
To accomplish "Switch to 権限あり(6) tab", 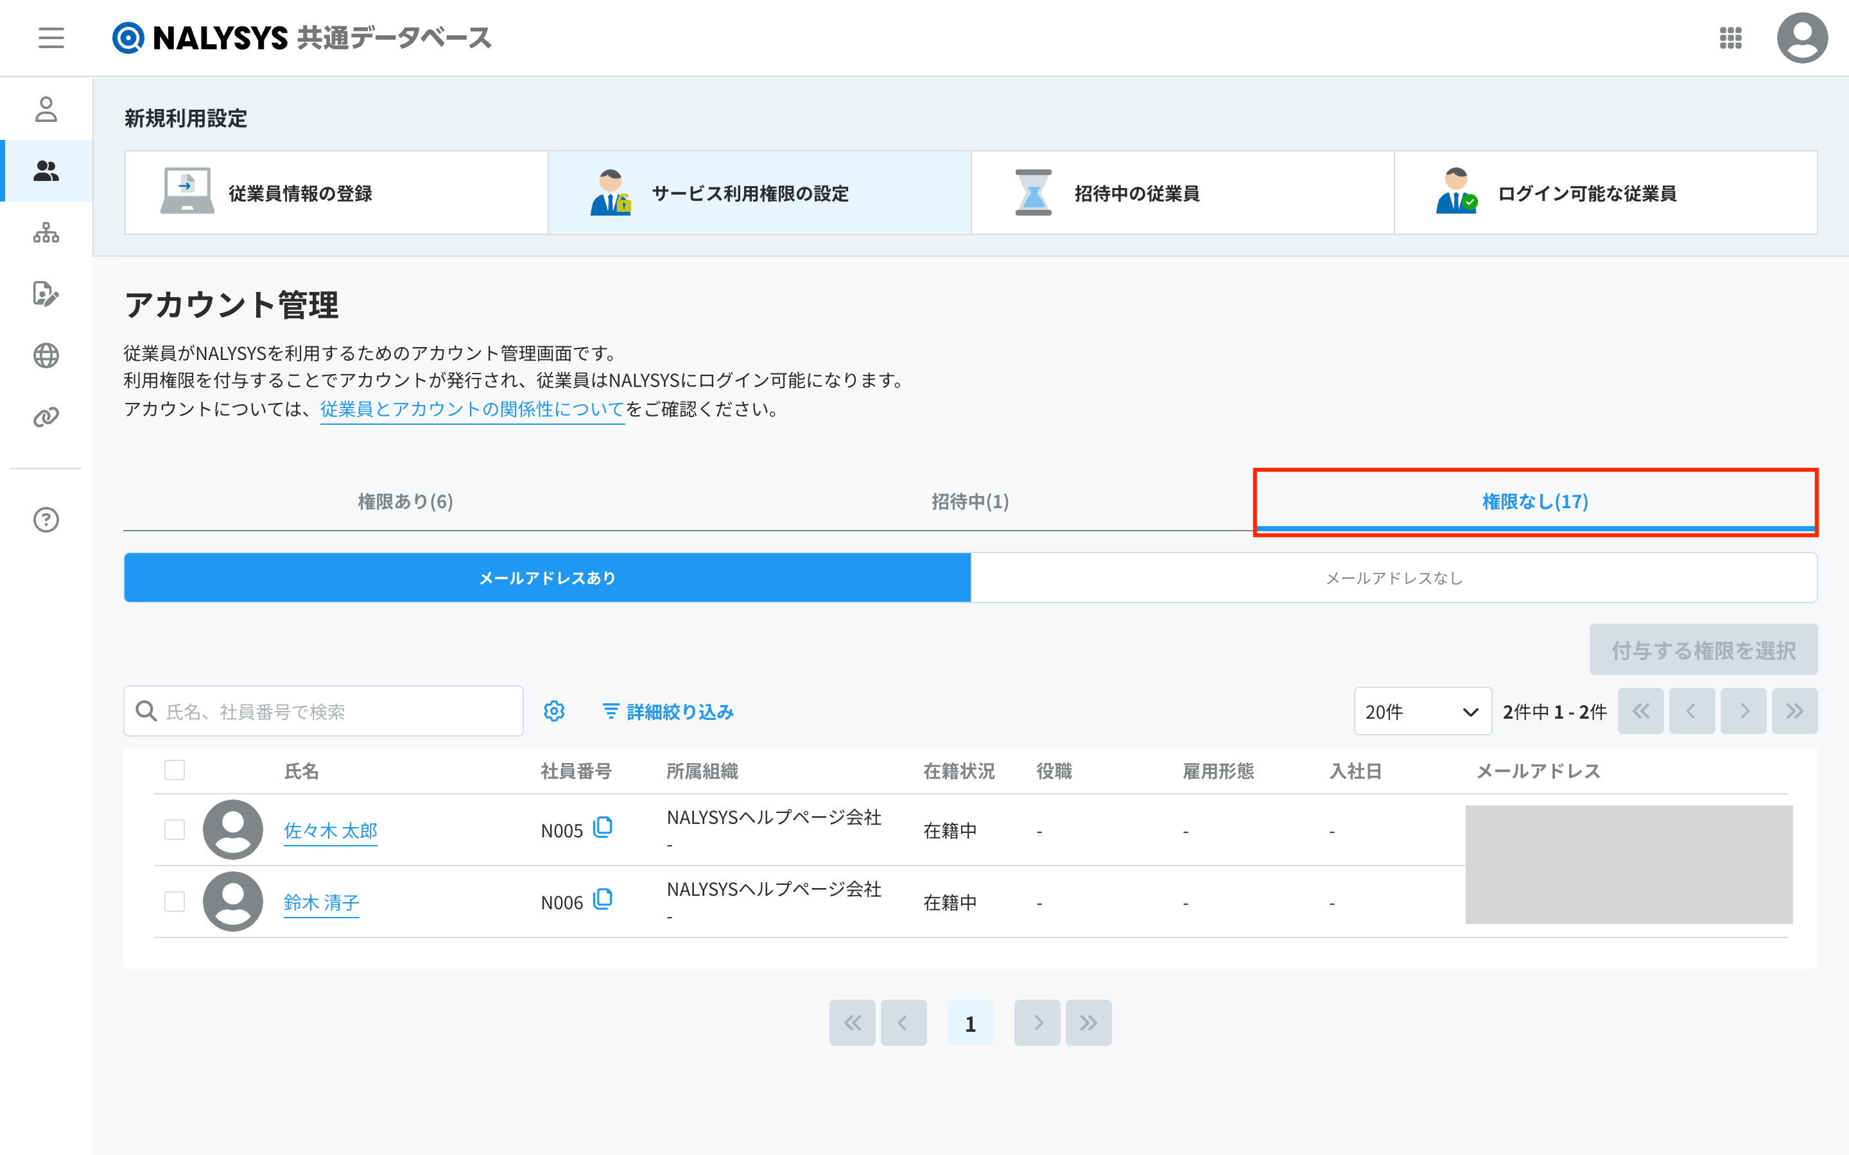I will coord(406,501).
